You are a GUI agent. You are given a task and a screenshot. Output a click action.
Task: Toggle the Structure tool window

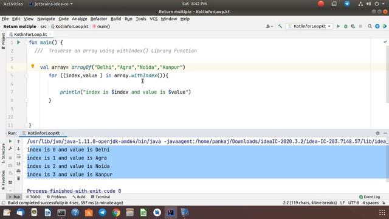click(x=3, y=153)
